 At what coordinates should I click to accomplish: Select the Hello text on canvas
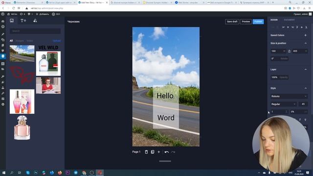click(x=165, y=96)
